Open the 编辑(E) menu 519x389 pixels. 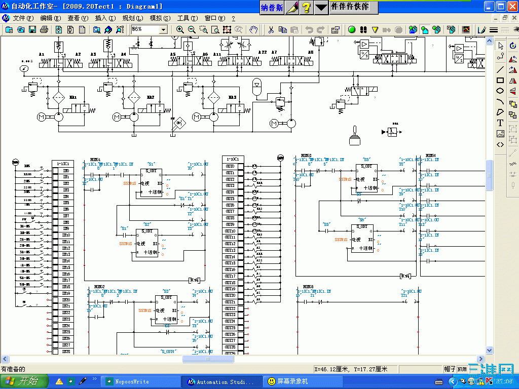pyautogui.click(x=51, y=18)
